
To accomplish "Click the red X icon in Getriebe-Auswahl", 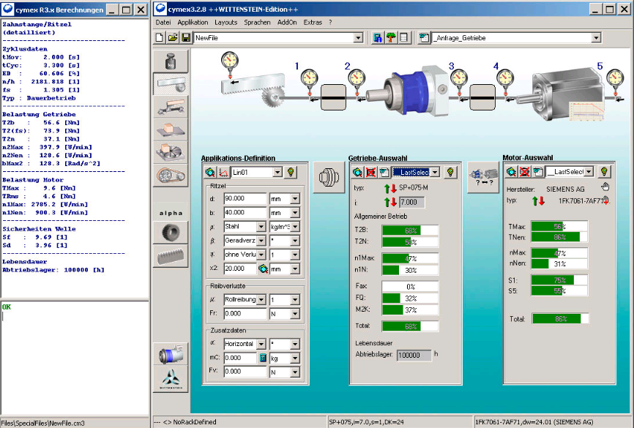I will (x=371, y=172).
